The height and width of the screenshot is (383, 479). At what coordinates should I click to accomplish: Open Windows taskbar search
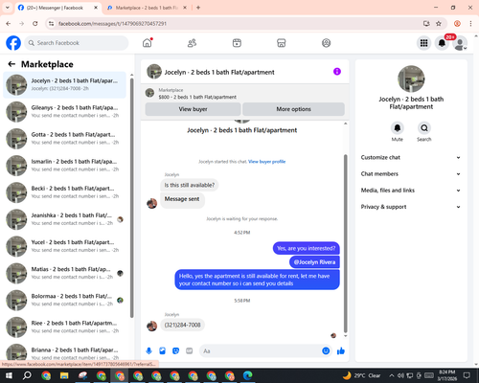tap(27, 375)
